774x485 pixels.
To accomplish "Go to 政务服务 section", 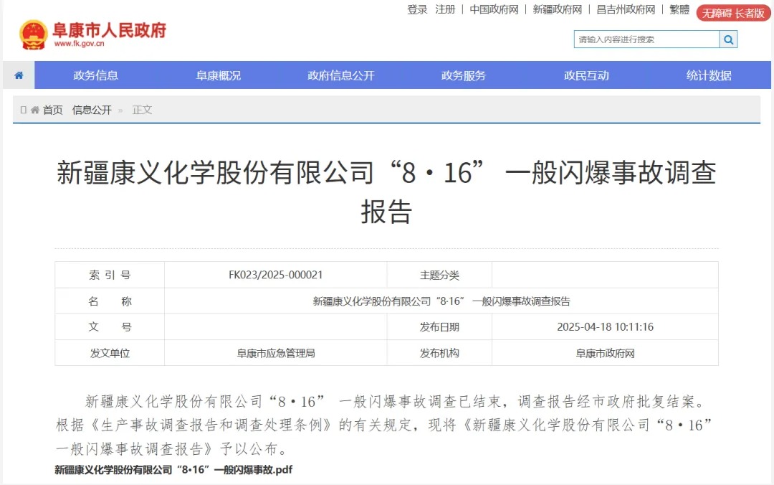I will [464, 75].
